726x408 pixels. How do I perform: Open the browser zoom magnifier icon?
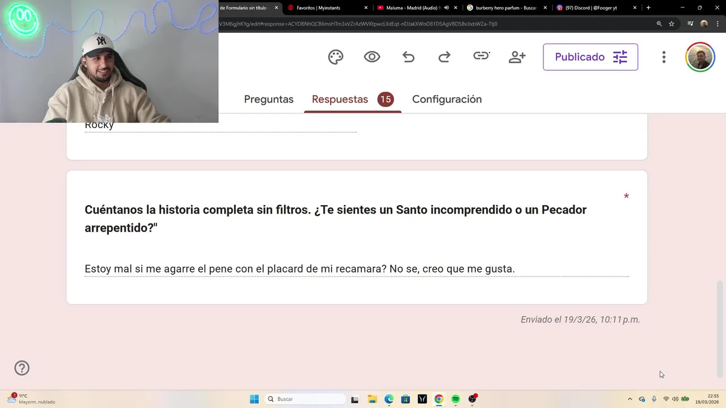659,24
